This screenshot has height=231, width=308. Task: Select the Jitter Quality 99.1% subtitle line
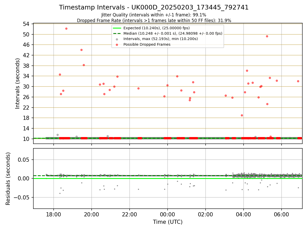point(154,15)
